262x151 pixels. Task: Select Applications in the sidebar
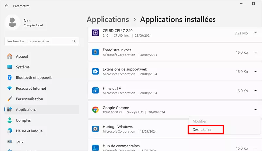pos(42,109)
